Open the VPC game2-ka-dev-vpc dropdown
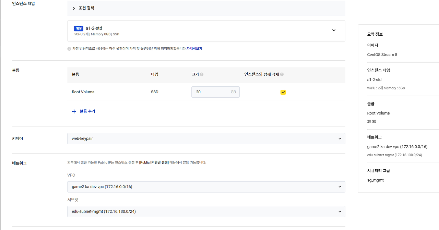 (x=206, y=187)
